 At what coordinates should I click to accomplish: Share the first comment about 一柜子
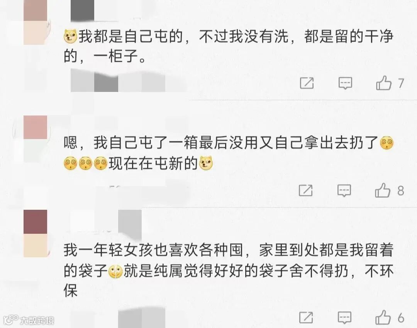[x=307, y=83]
